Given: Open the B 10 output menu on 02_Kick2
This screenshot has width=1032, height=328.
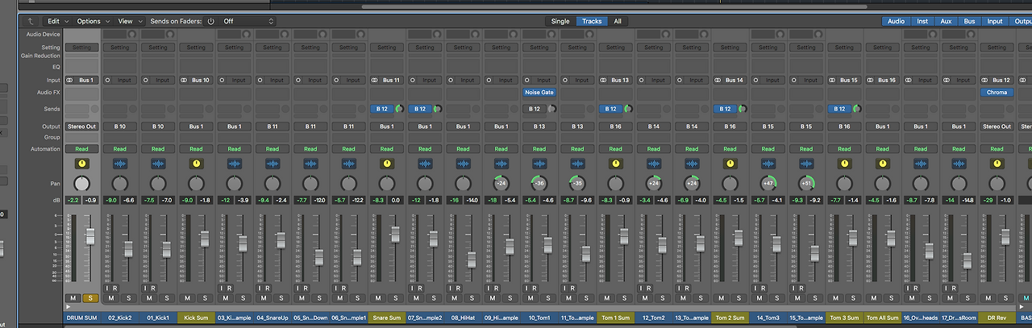Looking at the screenshot, I should 120,127.
